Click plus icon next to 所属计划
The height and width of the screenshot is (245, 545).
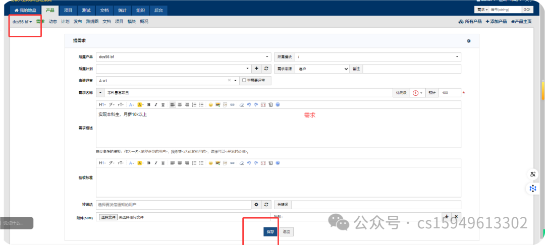click(256, 69)
